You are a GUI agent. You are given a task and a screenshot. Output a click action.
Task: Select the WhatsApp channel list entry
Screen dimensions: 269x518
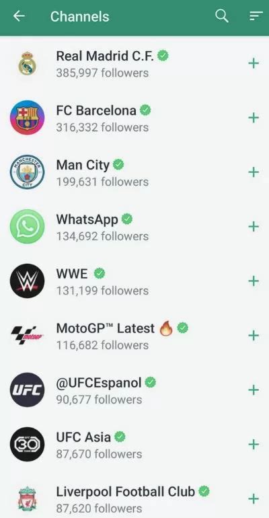point(134,227)
